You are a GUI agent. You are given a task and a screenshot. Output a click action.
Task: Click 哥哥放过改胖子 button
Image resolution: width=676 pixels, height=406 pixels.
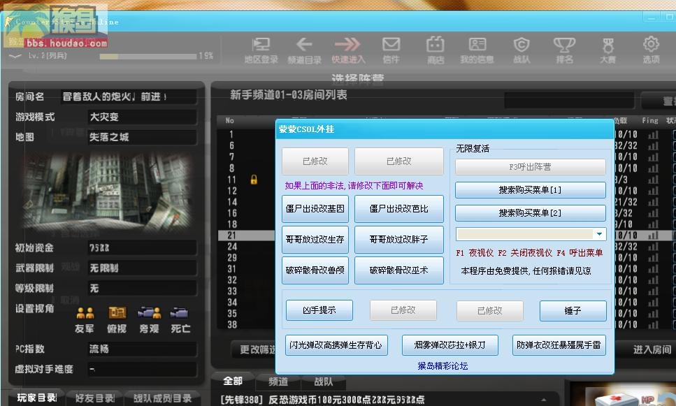(x=398, y=240)
